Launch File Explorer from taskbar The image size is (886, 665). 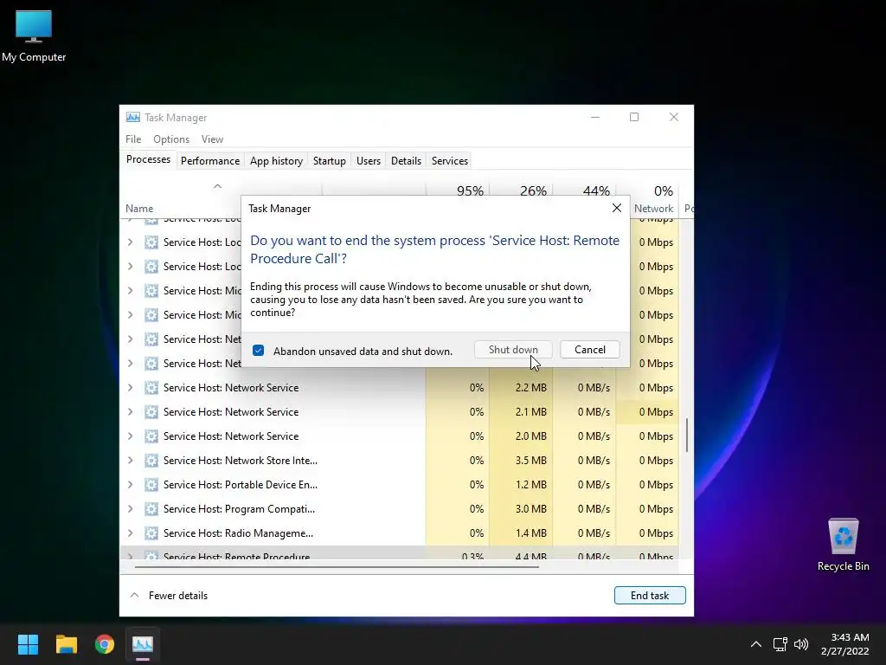66,644
